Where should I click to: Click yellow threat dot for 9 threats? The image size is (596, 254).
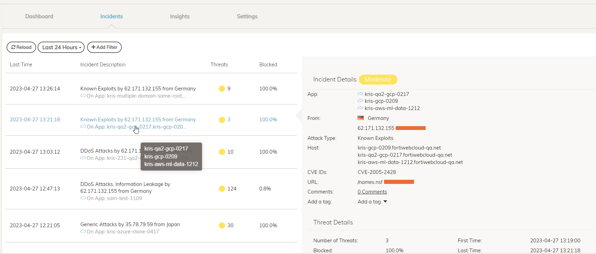click(222, 89)
